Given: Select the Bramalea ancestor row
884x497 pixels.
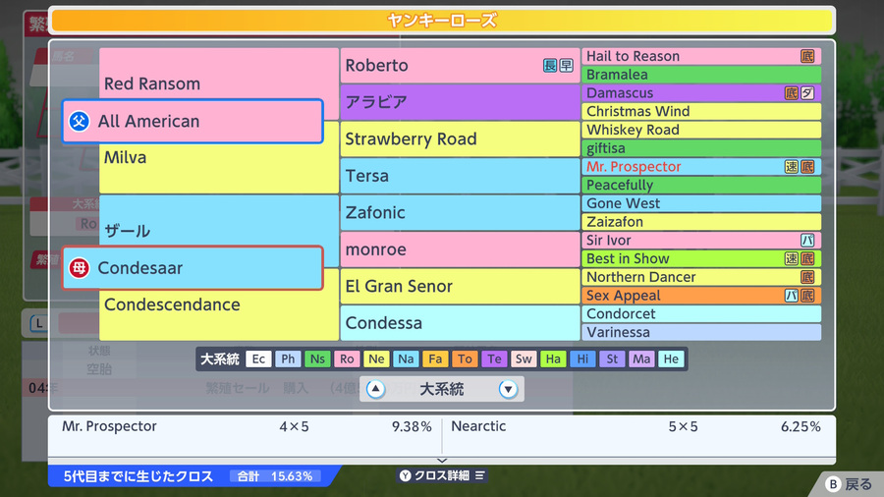Looking at the screenshot, I should click(701, 75).
